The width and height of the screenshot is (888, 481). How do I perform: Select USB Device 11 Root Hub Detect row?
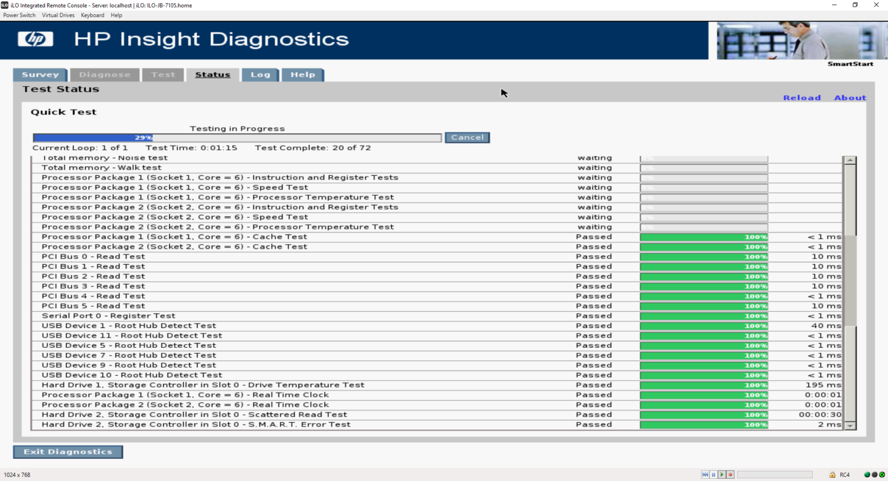(x=437, y=336)
